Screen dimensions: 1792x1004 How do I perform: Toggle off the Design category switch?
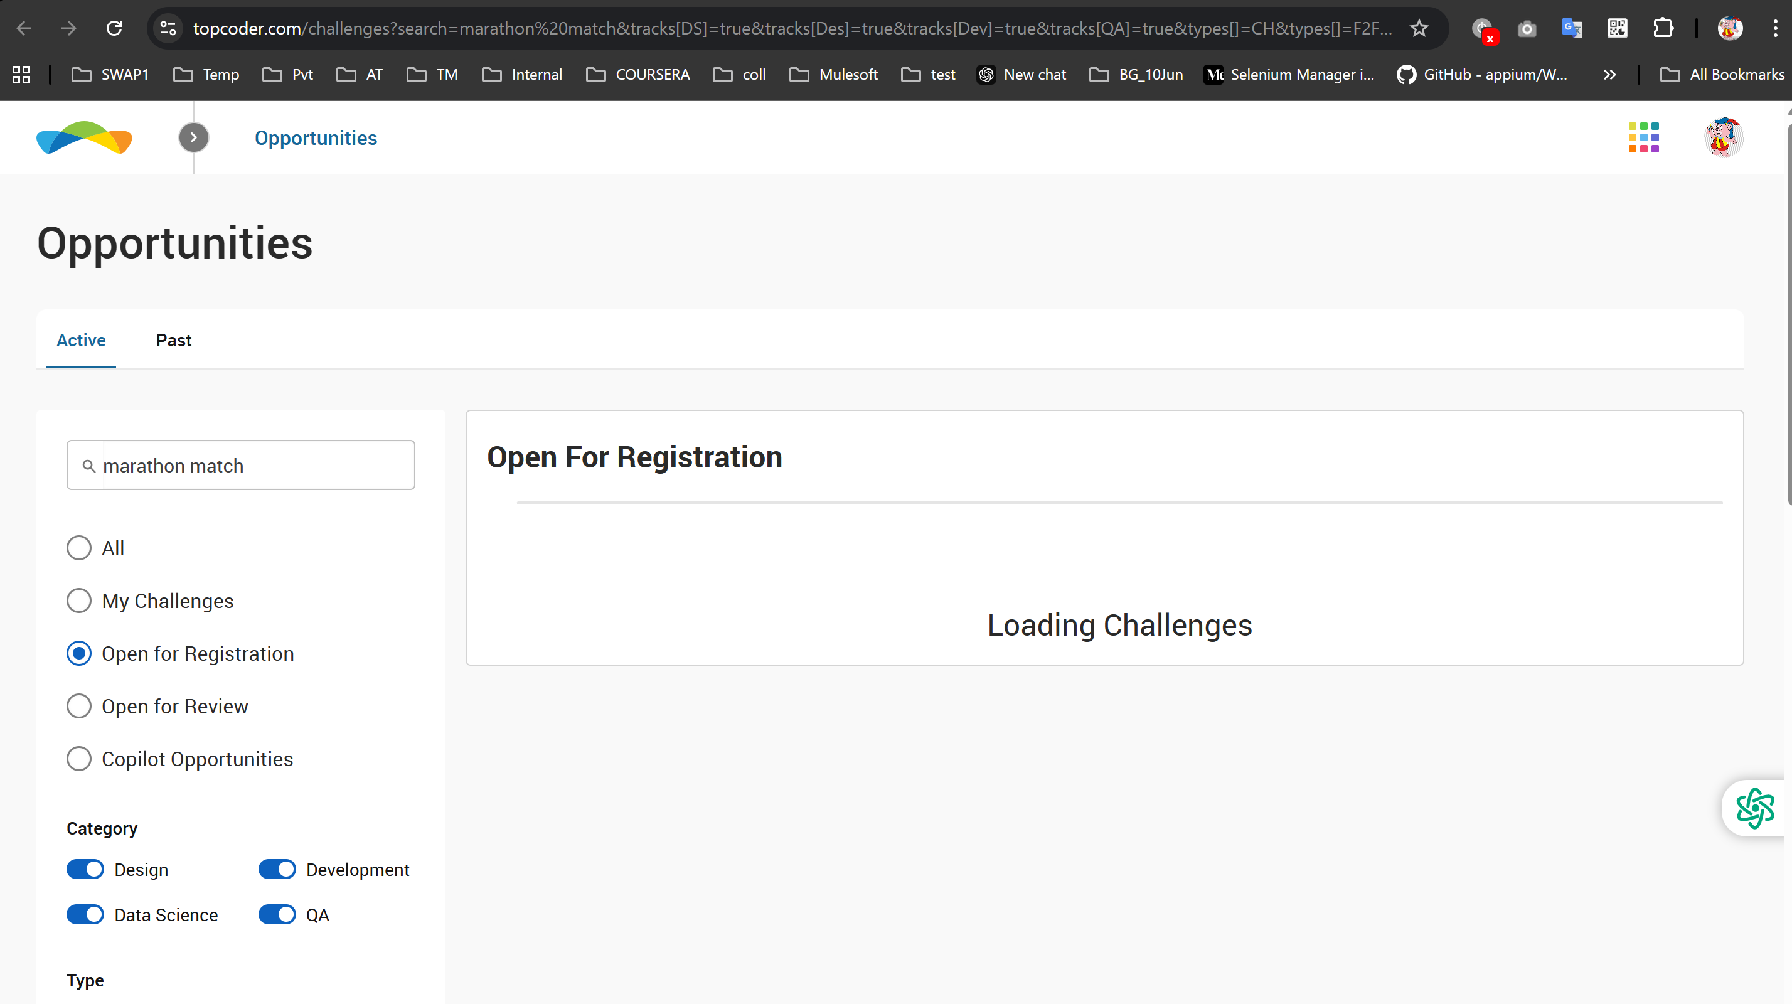(x=85, y=869)
